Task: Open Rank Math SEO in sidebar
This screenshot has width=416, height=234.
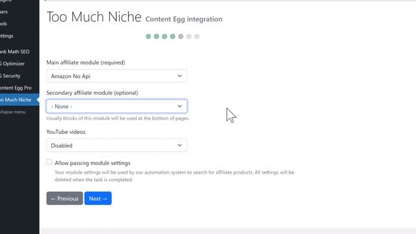Action: [15, 52]
